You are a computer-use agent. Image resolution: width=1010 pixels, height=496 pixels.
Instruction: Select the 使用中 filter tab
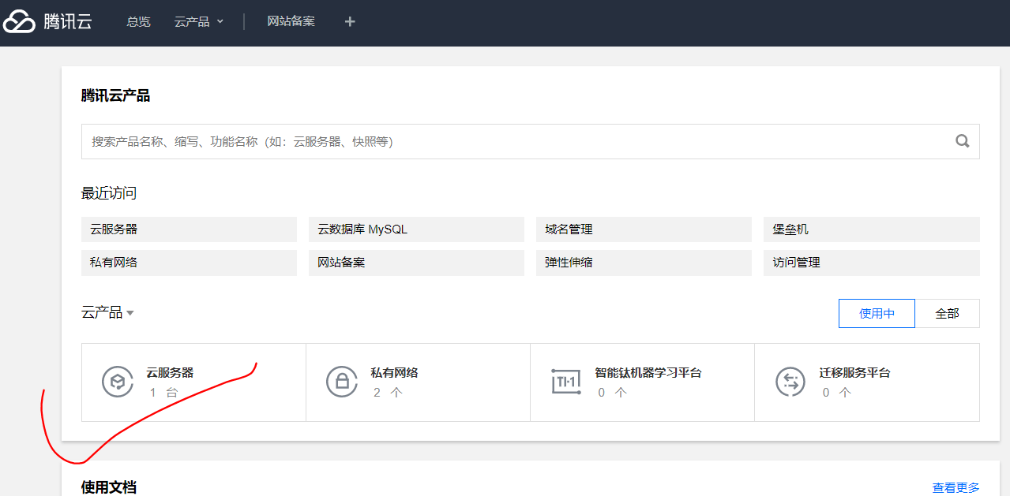click(877, 313)
